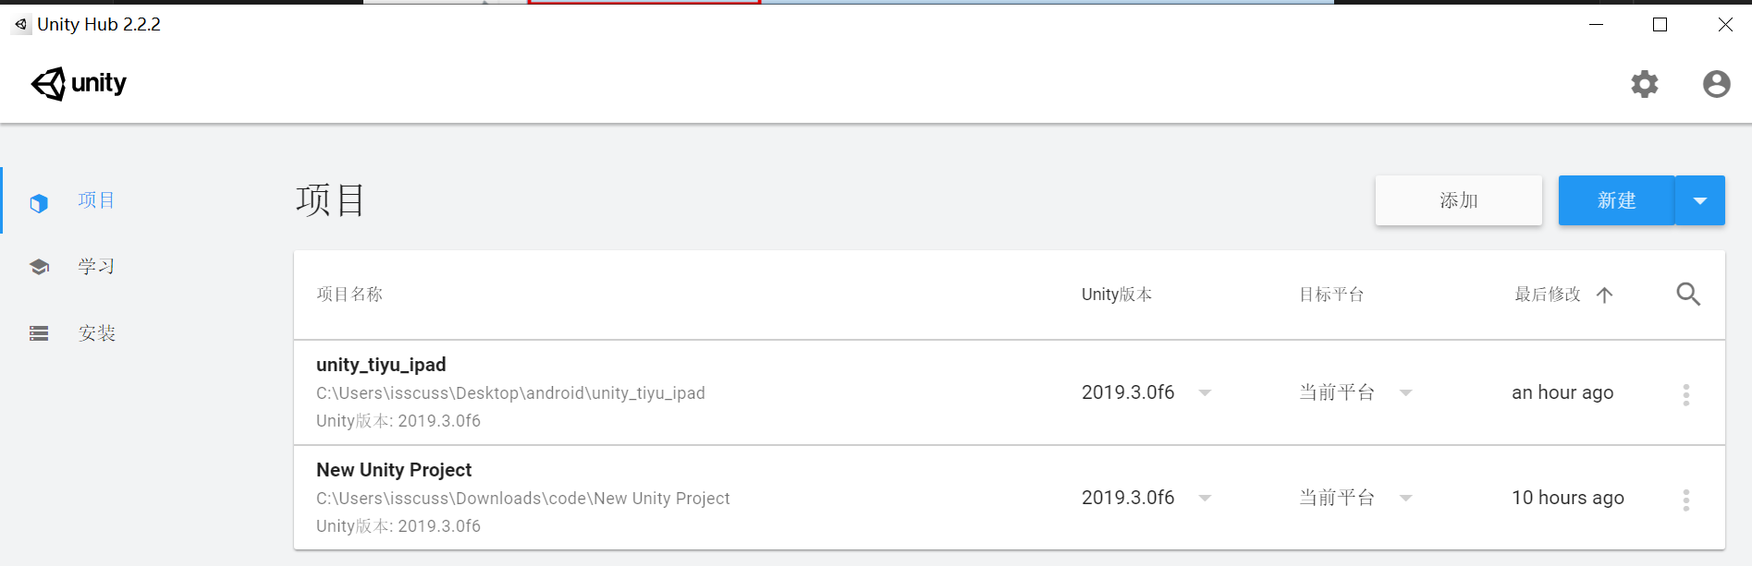Click the 项目 cube icon in sidebar

(x=39, y=203)
